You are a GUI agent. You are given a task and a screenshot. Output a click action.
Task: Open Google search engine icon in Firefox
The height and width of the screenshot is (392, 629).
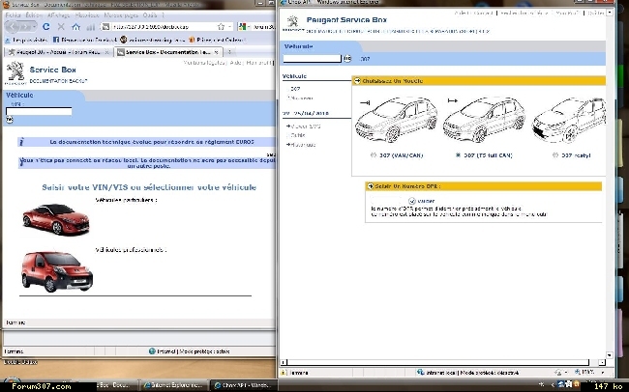[x=242, y=27]
